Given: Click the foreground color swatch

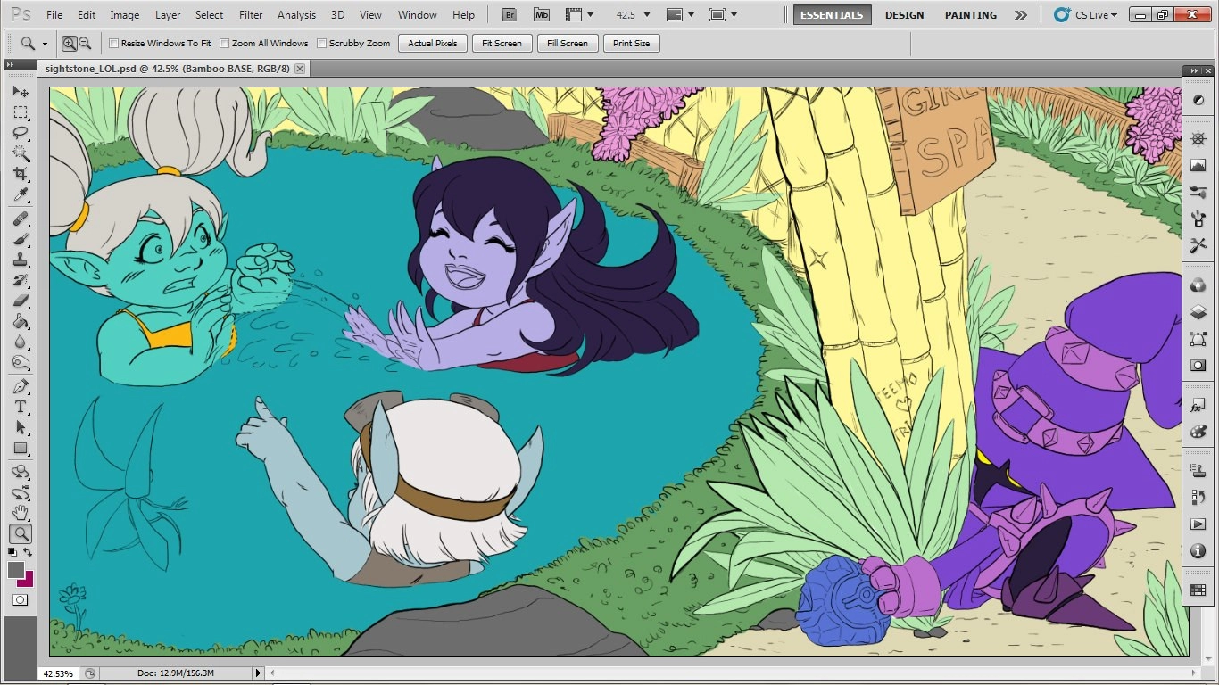Looking at the screenshot, I should coord(15,570).
